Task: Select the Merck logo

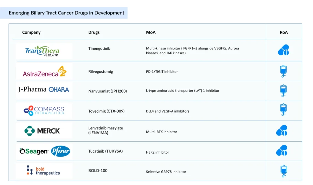Action: 42,131
